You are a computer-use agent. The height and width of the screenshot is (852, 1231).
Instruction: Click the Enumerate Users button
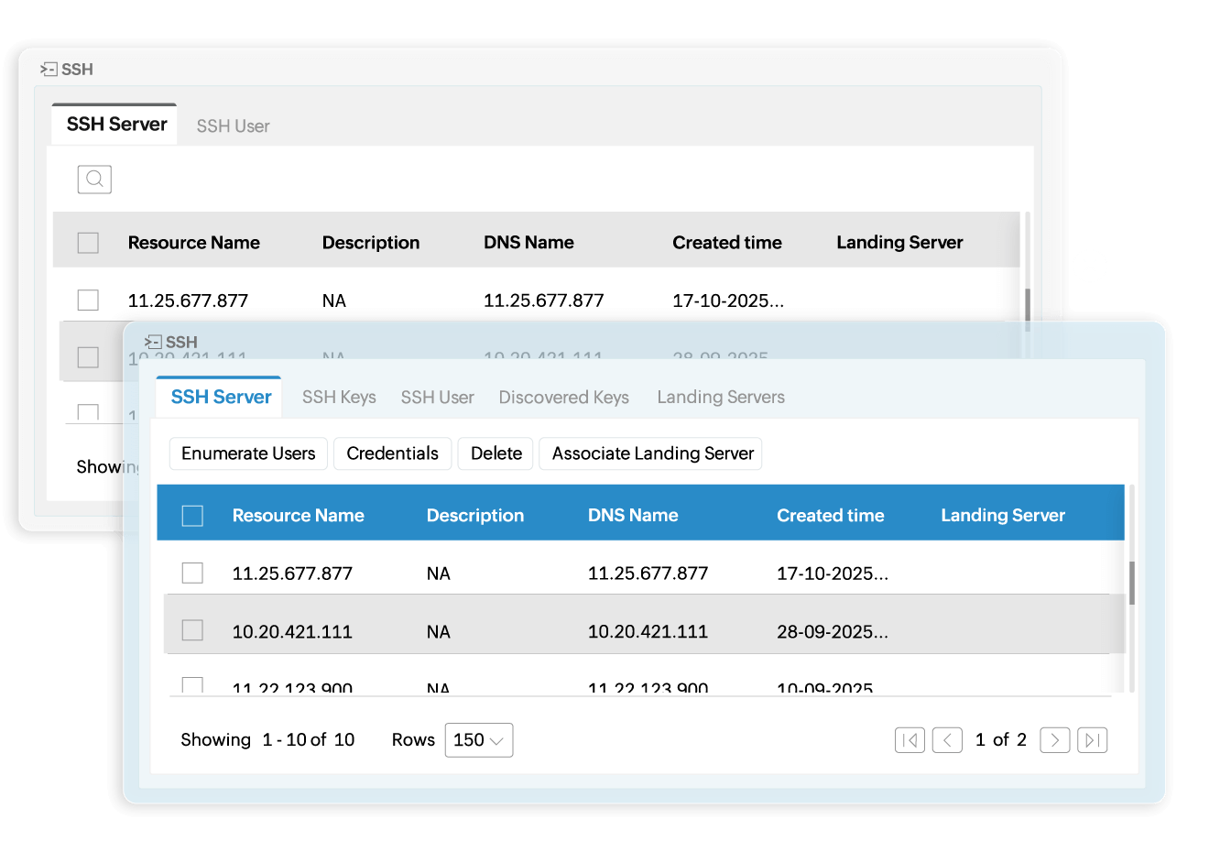(248, 453)
